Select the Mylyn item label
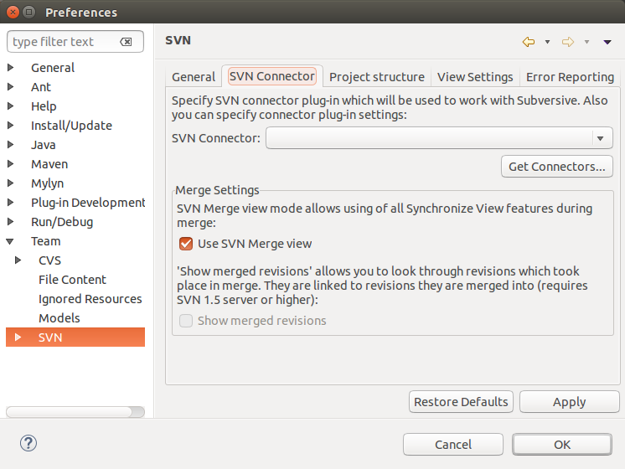This screenshot has height=469, width=625. pyautogui.click(x=47, y=183)
